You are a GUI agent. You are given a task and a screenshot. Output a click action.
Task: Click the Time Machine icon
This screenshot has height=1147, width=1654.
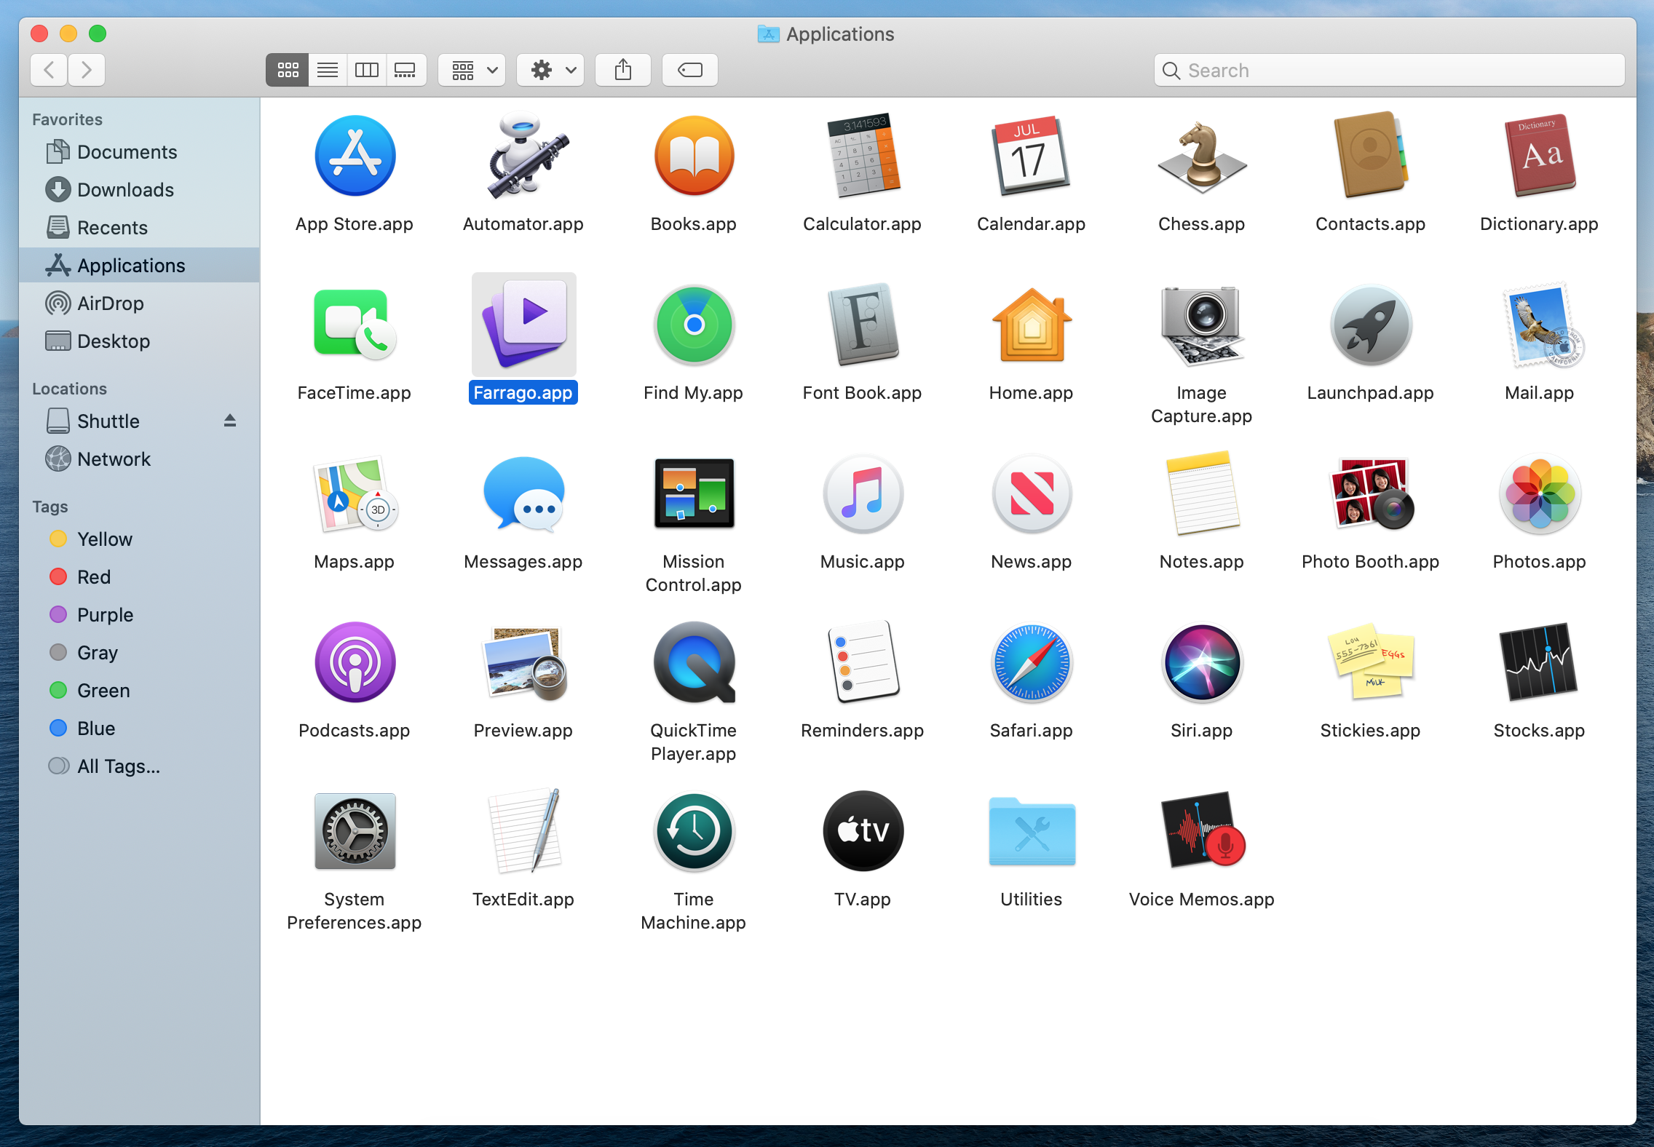click(x=694, y=831)
